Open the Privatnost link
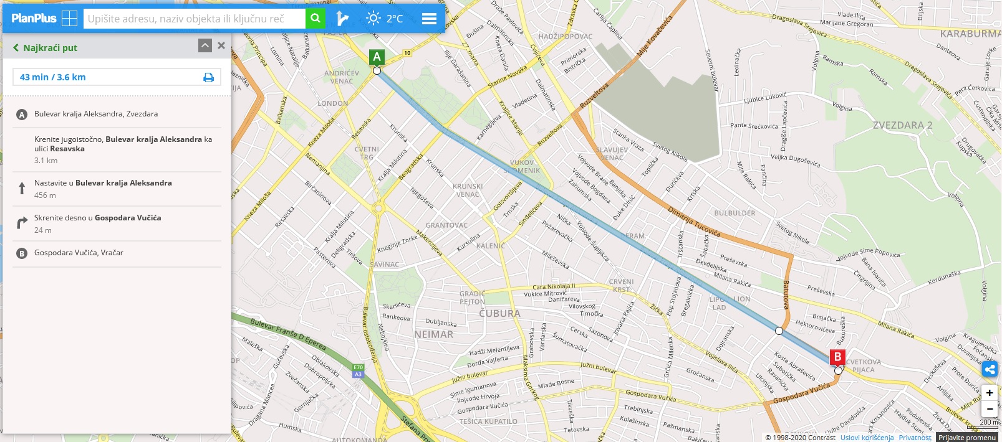1002x442 pixels. coord(915,438)
